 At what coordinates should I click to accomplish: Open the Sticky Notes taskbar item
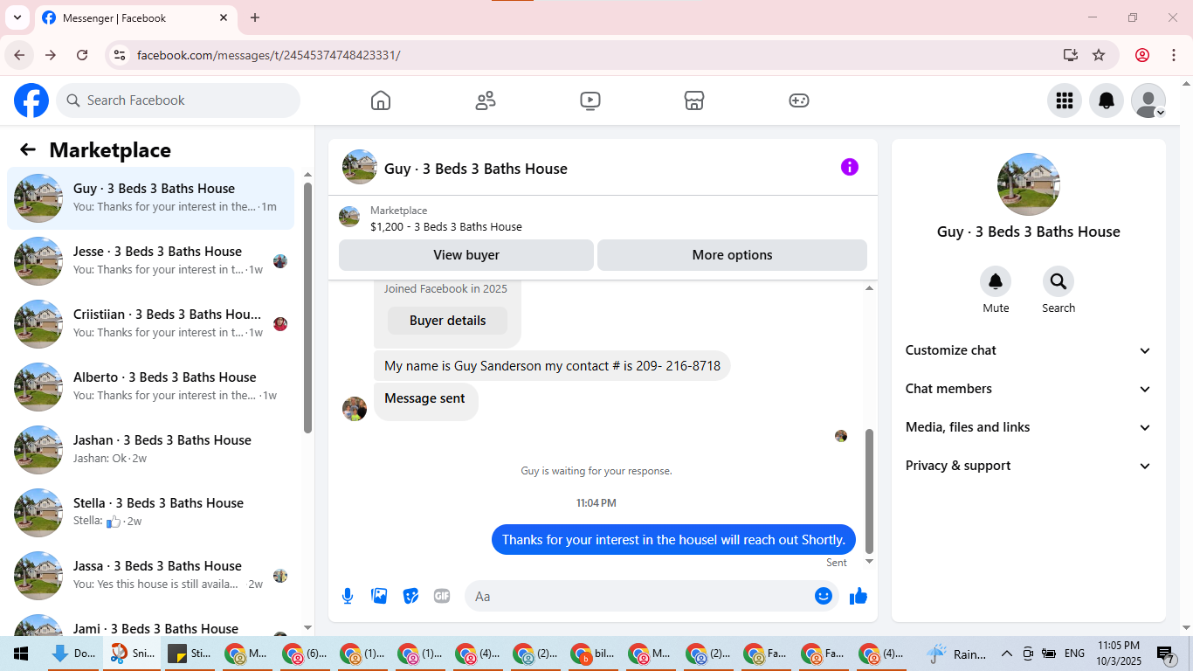point(189,654)
